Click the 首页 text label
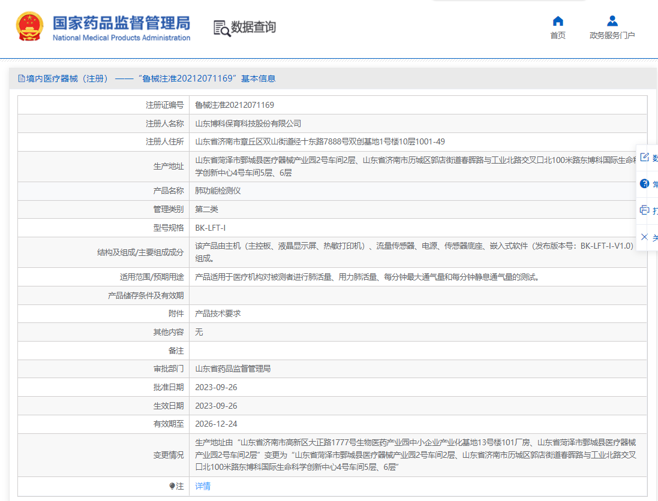Viewport: 658px width, 501px height. pos(558,35)
